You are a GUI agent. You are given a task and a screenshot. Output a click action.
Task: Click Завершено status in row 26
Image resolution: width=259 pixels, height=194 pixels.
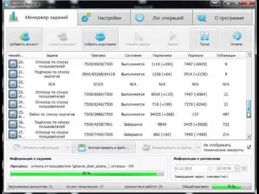(133, 124)
